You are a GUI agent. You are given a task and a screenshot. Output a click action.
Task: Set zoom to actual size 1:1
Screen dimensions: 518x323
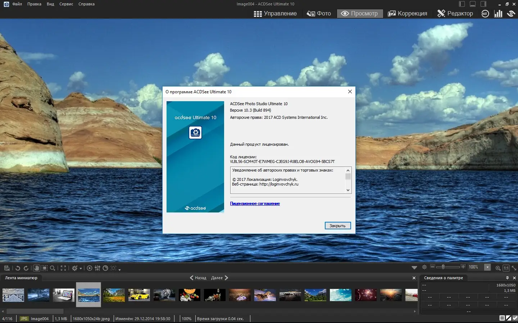(x=506, y=268)
